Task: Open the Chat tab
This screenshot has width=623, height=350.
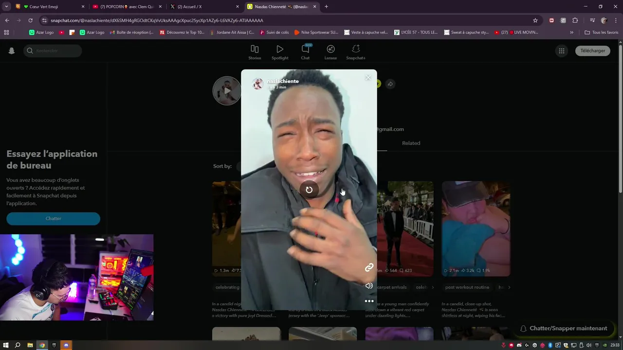Action: [x=305, y=52]
